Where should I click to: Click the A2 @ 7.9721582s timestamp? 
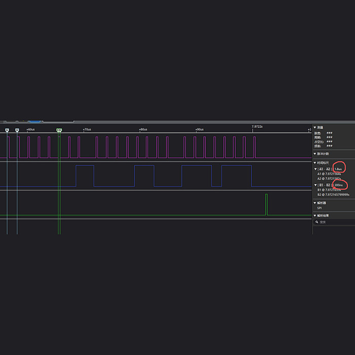[x=329, y=179]
